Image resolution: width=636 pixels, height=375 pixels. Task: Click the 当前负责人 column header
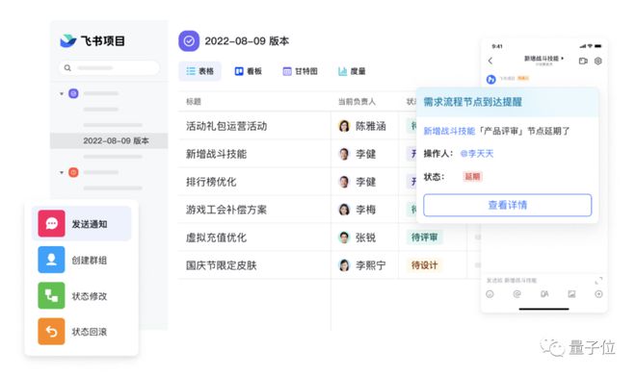[357, 102]
